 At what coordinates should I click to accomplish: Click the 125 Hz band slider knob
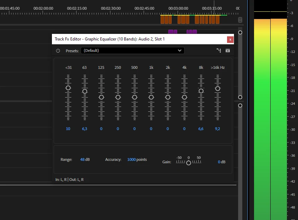pyautogui.click(x=101, y=97)
